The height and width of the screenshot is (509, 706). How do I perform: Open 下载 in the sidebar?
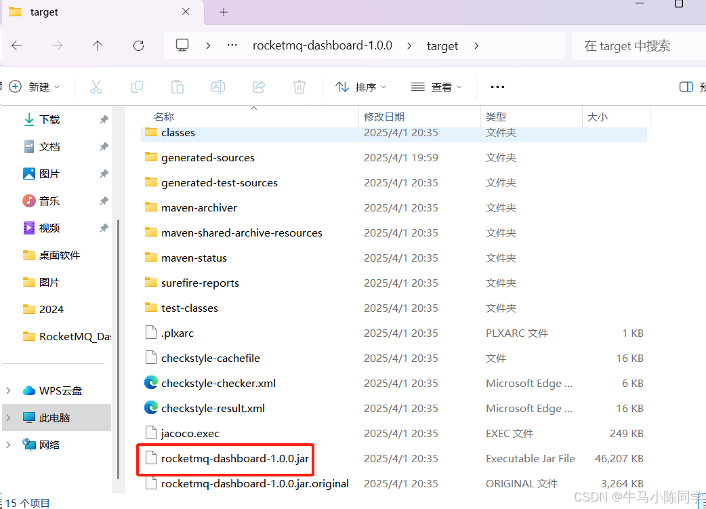point(49,119)
